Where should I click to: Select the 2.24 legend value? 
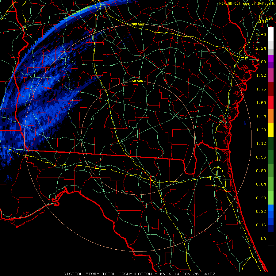click(x=261, y=48)
